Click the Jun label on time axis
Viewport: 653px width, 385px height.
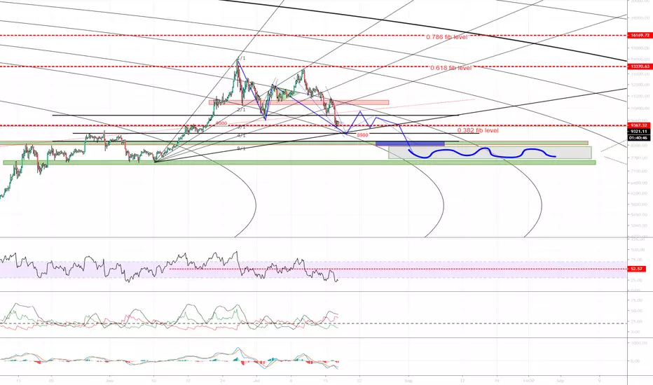click(109, 380)
